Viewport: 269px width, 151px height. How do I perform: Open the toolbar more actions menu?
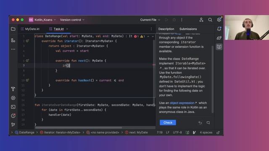182,20
